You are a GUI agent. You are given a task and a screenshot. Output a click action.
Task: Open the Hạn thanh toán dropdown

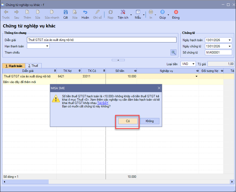(x=47, y=46)
